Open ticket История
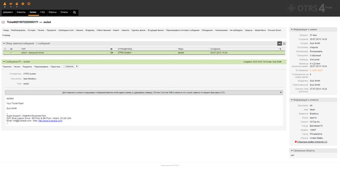Screen dimensions: 340x191 [31, 30]
